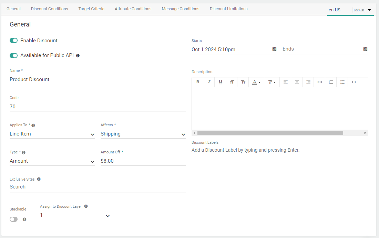Create a bulleted list in the Description
Viewport: 379px width, 238px height.
click(x=342, y=82)
